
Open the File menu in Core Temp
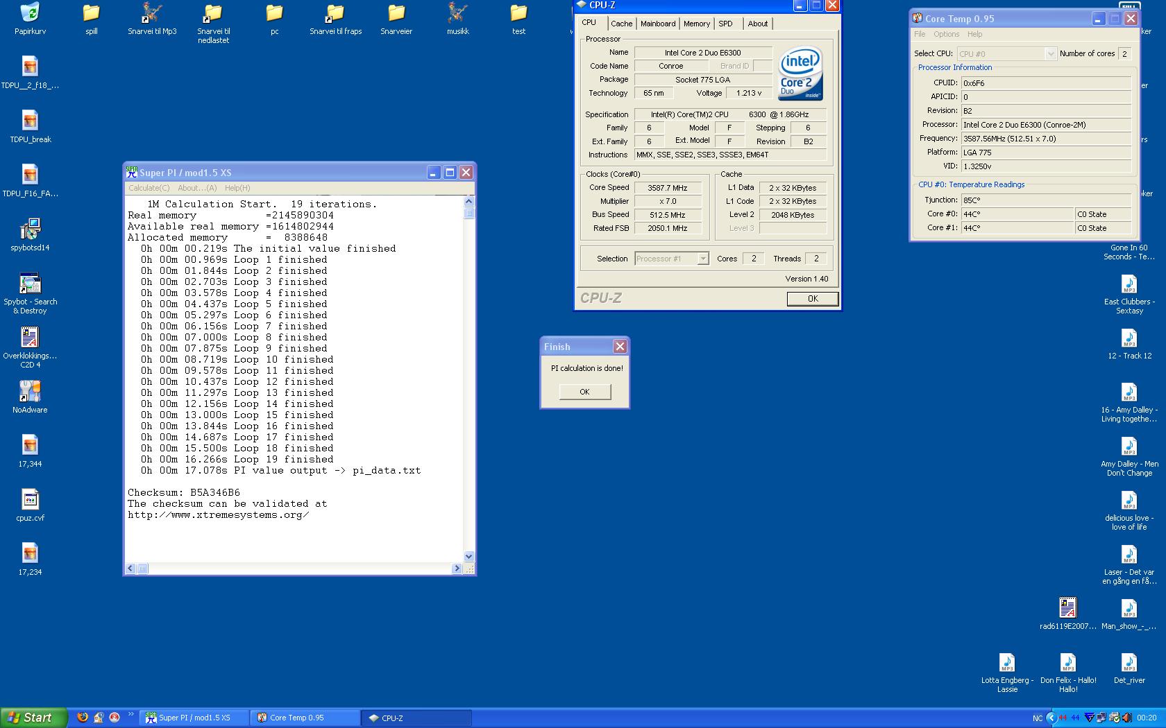[x=920, y=34]
